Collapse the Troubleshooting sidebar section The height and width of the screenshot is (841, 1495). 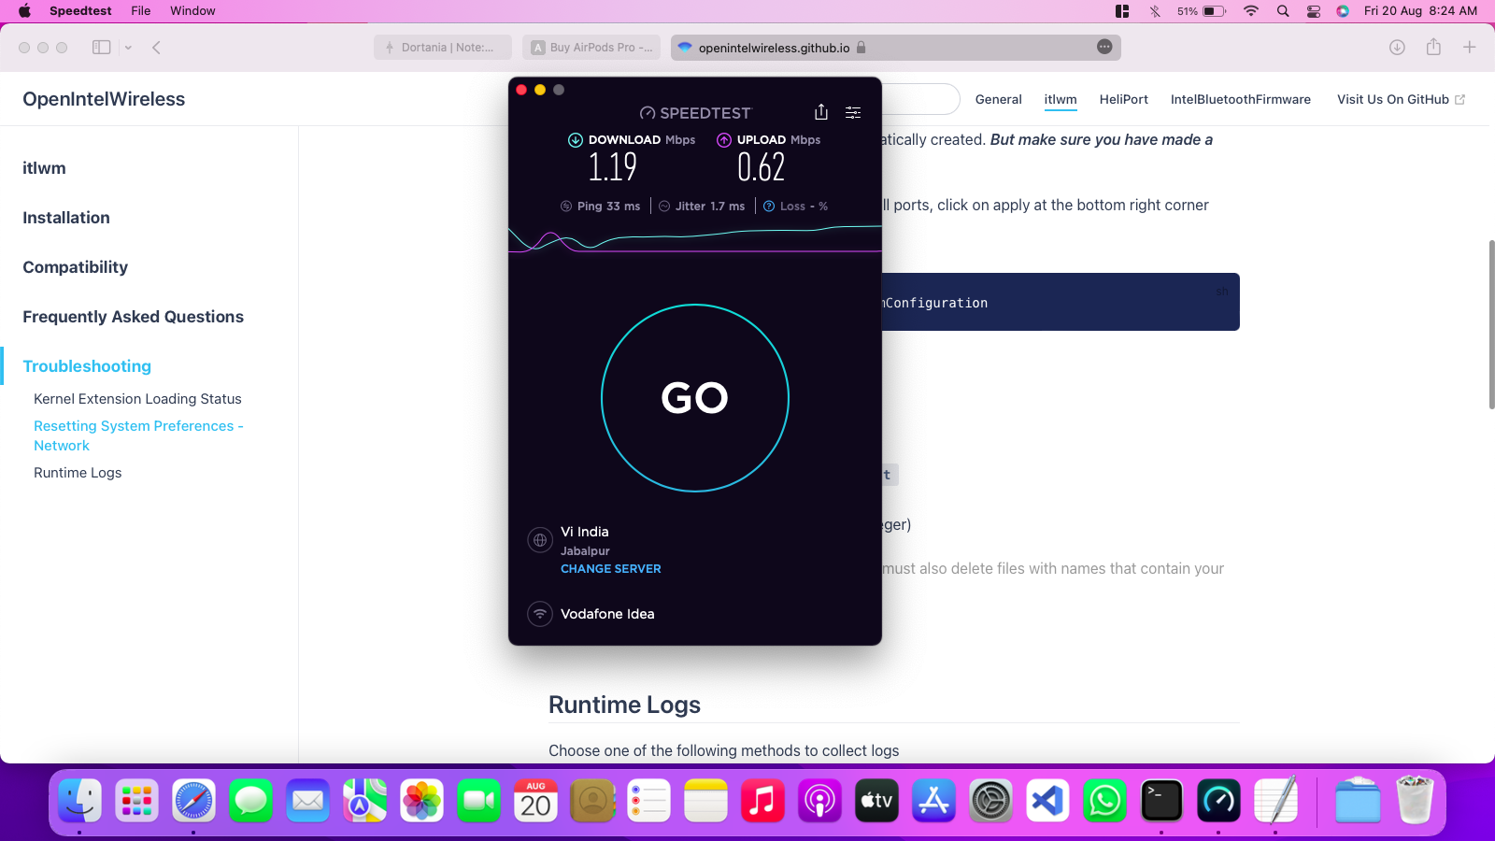point(87,366)
